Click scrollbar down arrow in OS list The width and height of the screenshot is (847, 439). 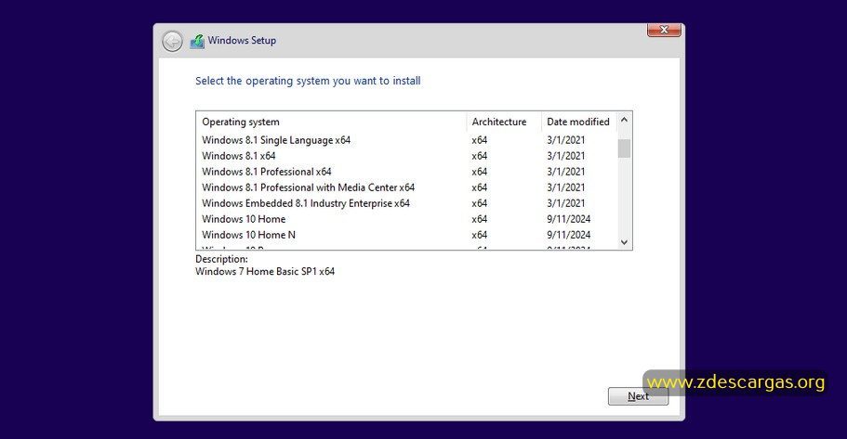click(625, 242)
